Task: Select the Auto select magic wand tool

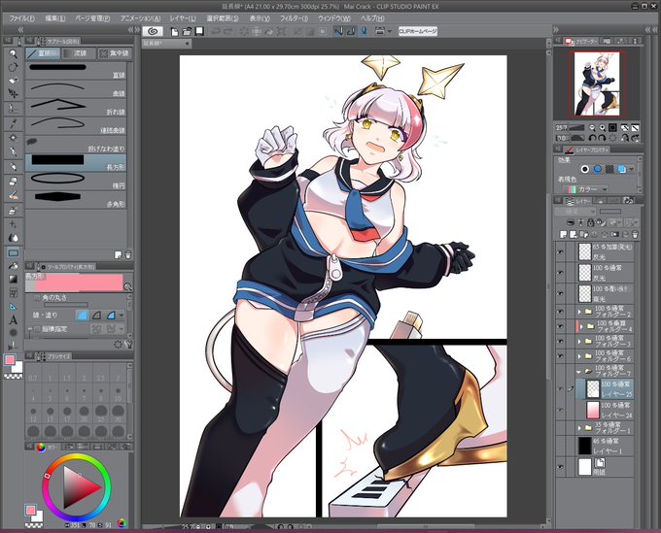Action: click(x=13, y=138)
